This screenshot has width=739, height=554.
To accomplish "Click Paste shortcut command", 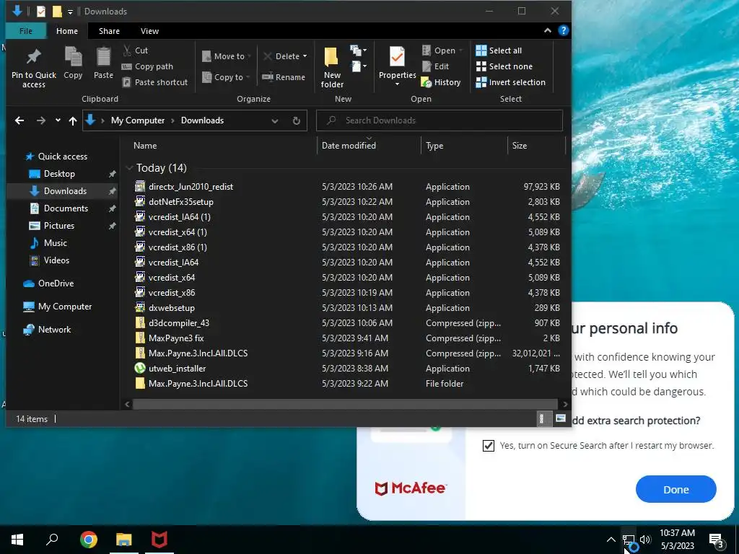I will [155, 82].
